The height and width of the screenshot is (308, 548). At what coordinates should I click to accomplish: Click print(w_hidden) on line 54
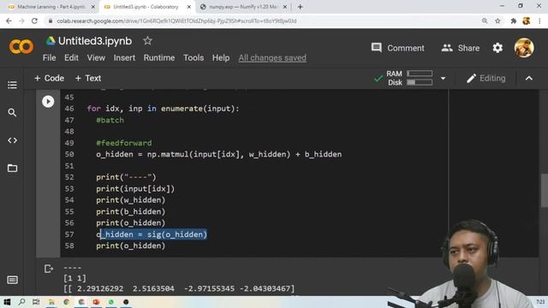(x=130, y=200)
